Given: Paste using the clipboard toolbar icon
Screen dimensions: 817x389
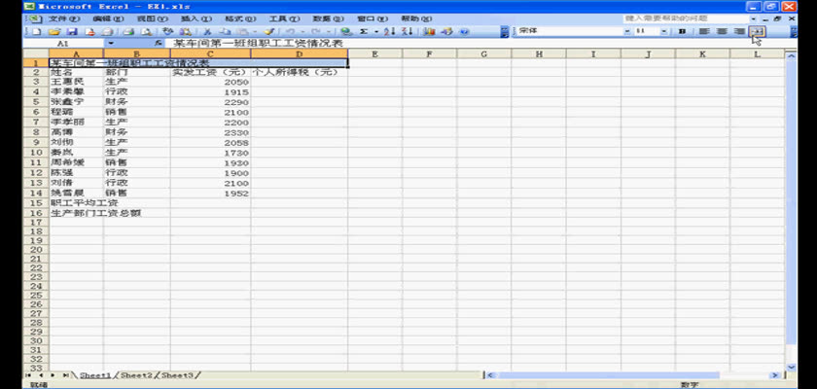Looking at the screenshot, I should [241, 32].
